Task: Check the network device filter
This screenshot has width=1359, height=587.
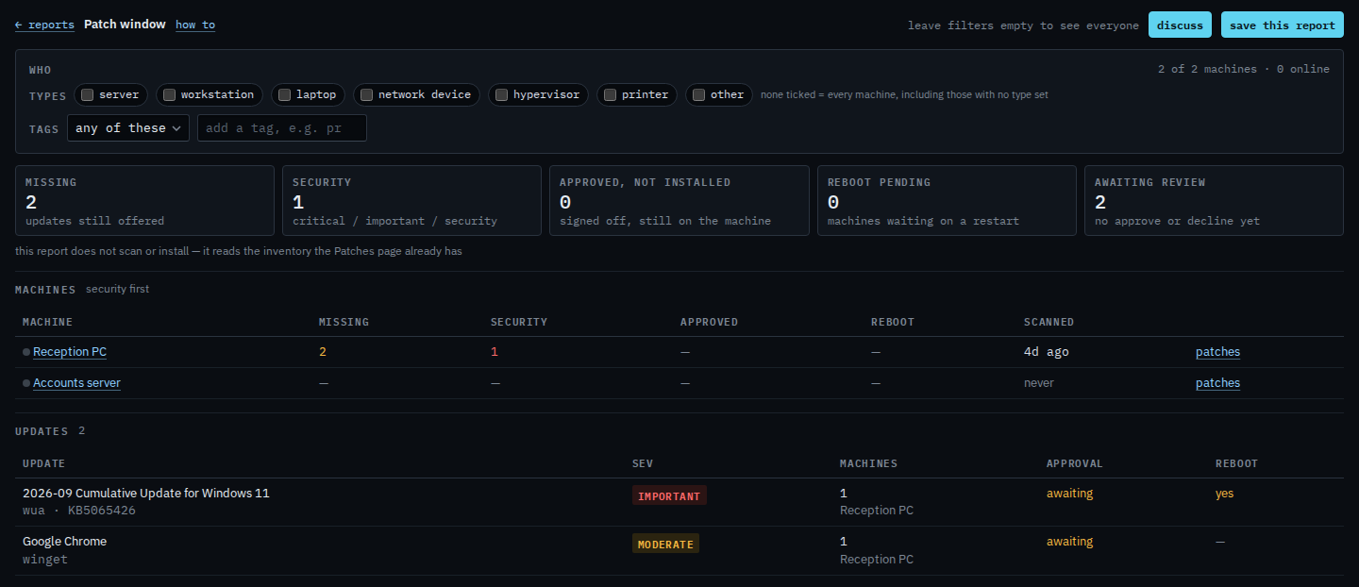Action: click(366, 94)
